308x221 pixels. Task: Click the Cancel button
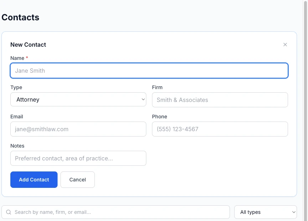tap(78, 180)
